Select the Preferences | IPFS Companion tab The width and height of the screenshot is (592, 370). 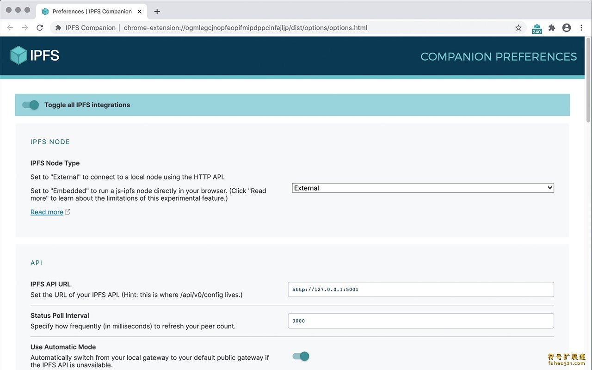click(x=91, y=11)
